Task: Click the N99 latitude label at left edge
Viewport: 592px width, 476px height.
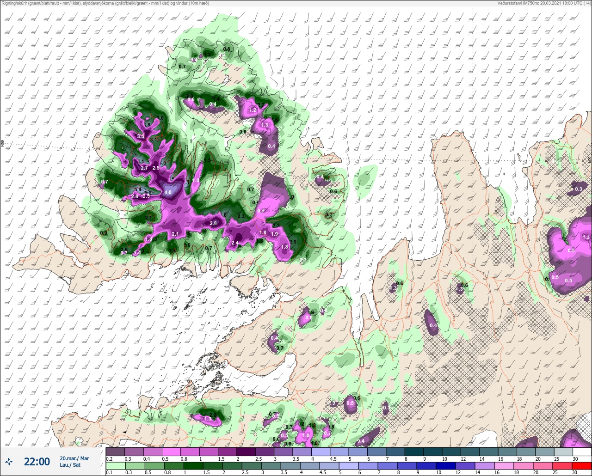Action: [2, 144]
